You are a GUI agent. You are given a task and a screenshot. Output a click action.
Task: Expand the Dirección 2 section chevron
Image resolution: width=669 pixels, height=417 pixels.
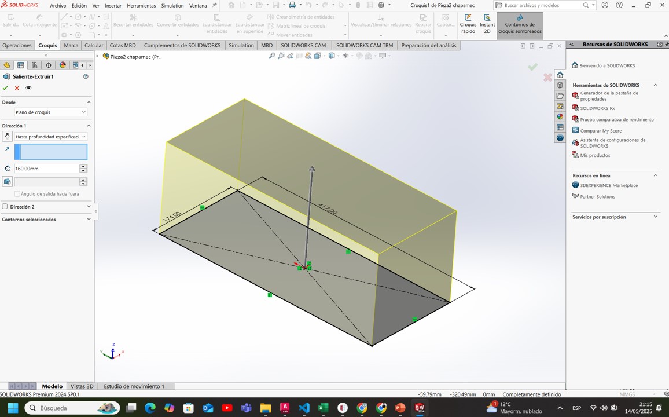(x=89, y=207)
